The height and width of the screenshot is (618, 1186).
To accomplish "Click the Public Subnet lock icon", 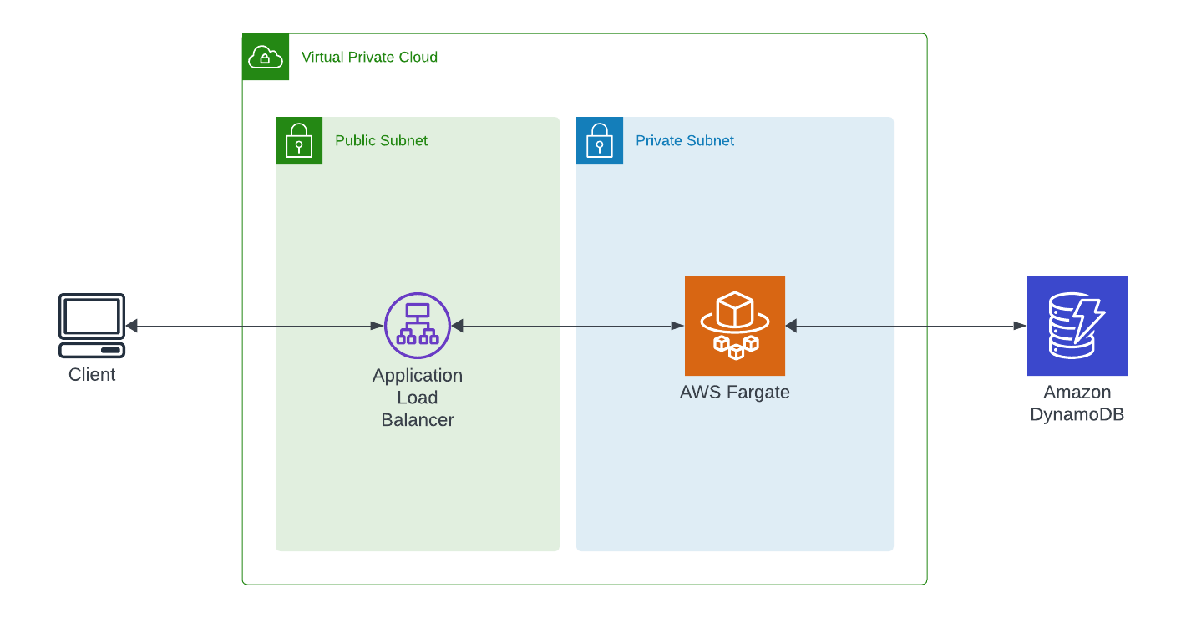I will [x=298, y=140].
